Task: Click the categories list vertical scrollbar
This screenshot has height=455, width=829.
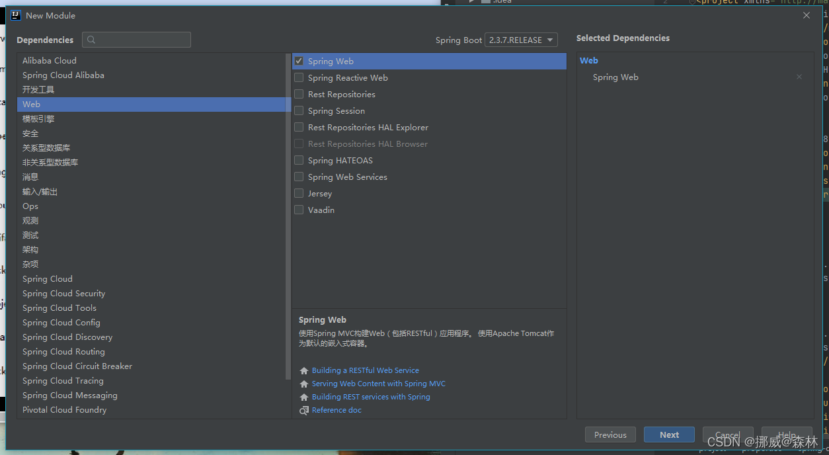Action: pyautogui.click(x=288, y=216)
